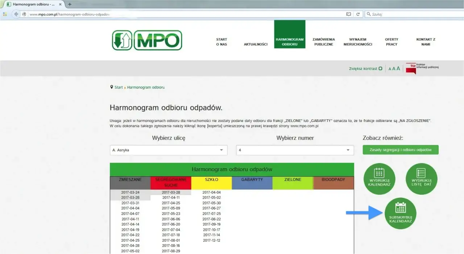Click the Szukaj browser search field

click(413, 14)
